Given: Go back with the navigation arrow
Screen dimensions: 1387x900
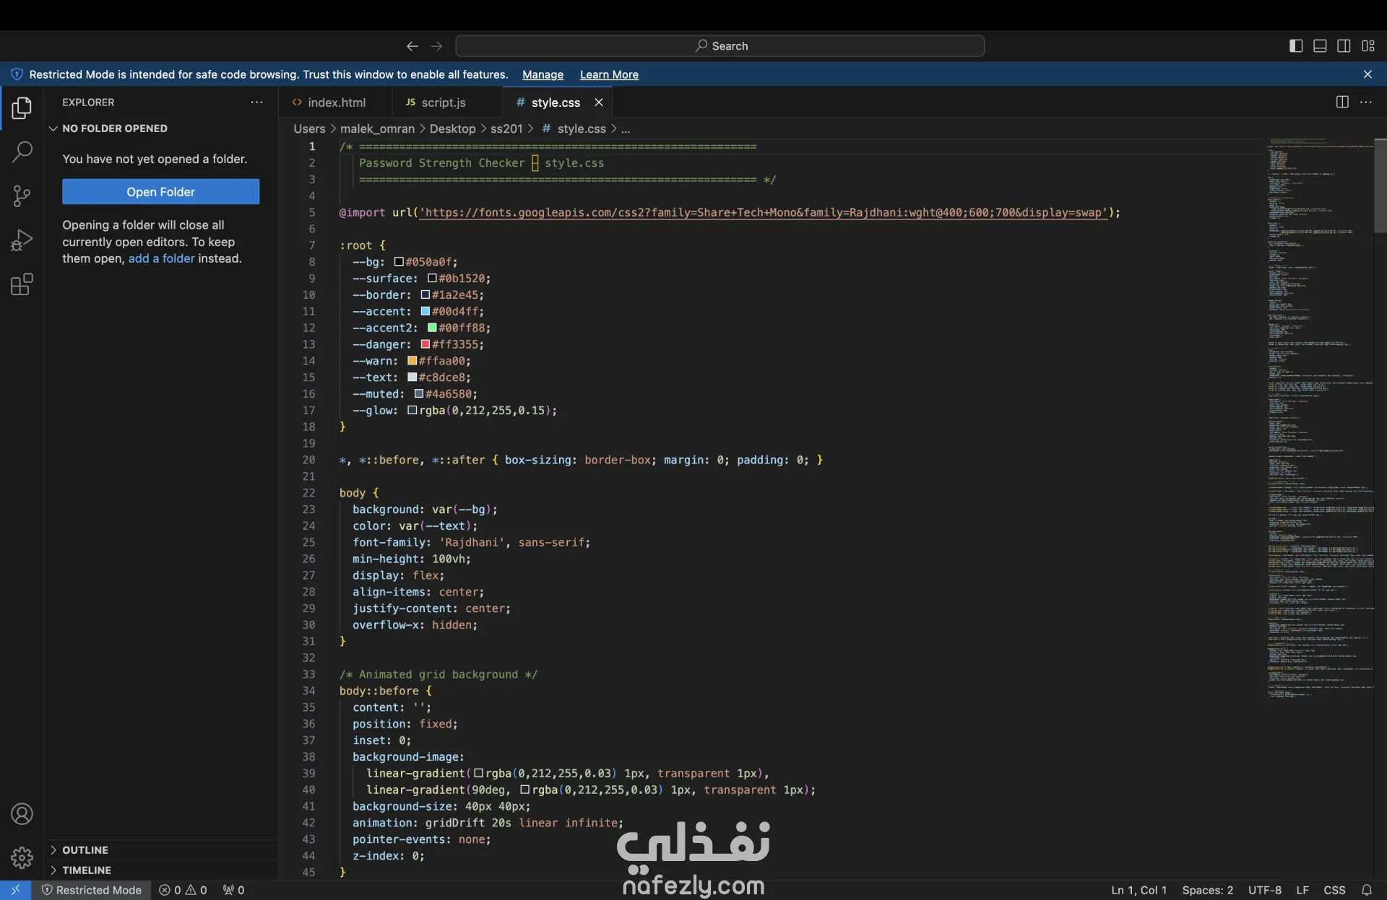Looking at the screenshot, I should coord(412,46).
